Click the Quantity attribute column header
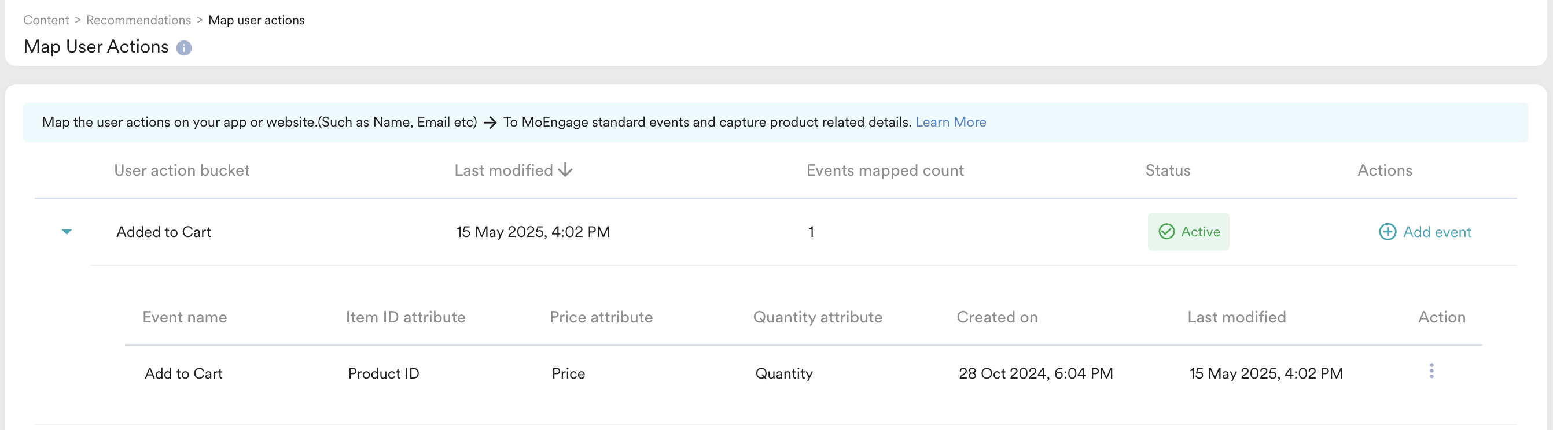 pos(818,317)
